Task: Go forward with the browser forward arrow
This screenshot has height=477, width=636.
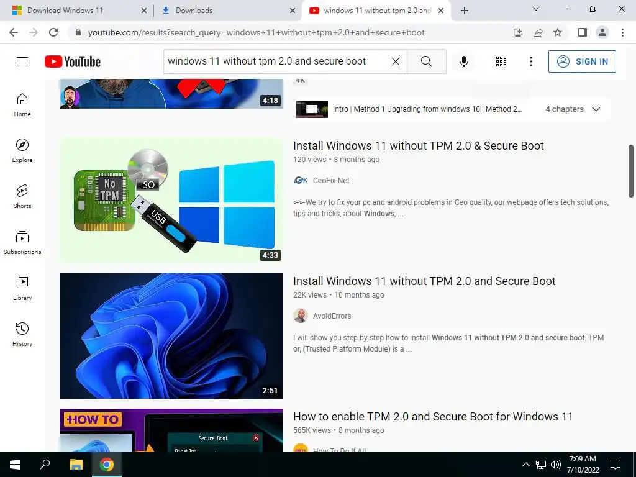Action: tap(34, 32)
